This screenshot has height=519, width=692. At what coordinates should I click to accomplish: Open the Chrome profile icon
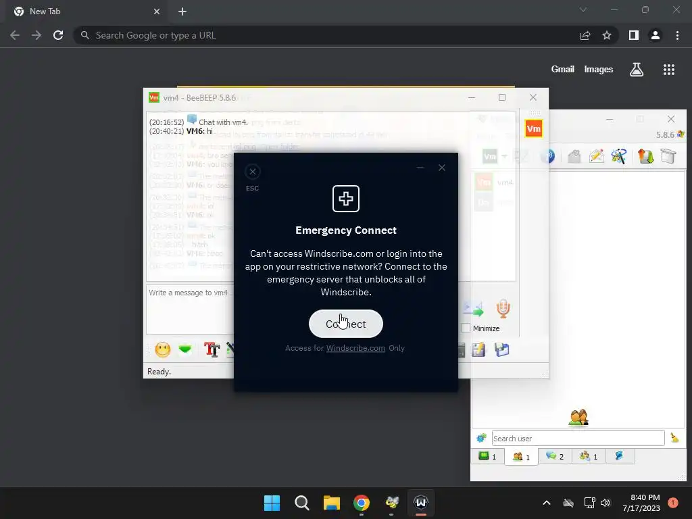coord(656,35)
